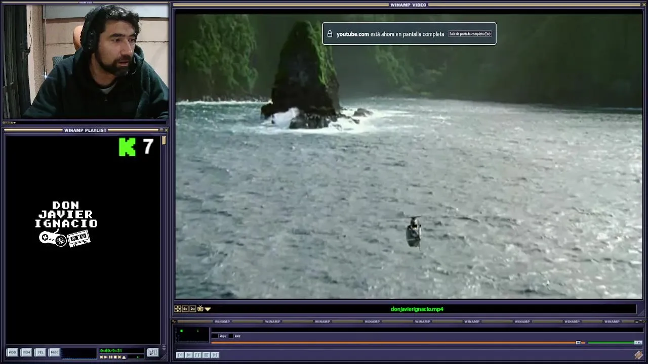
Task: Click the visualizer display in main window
Action: (192, 335)
